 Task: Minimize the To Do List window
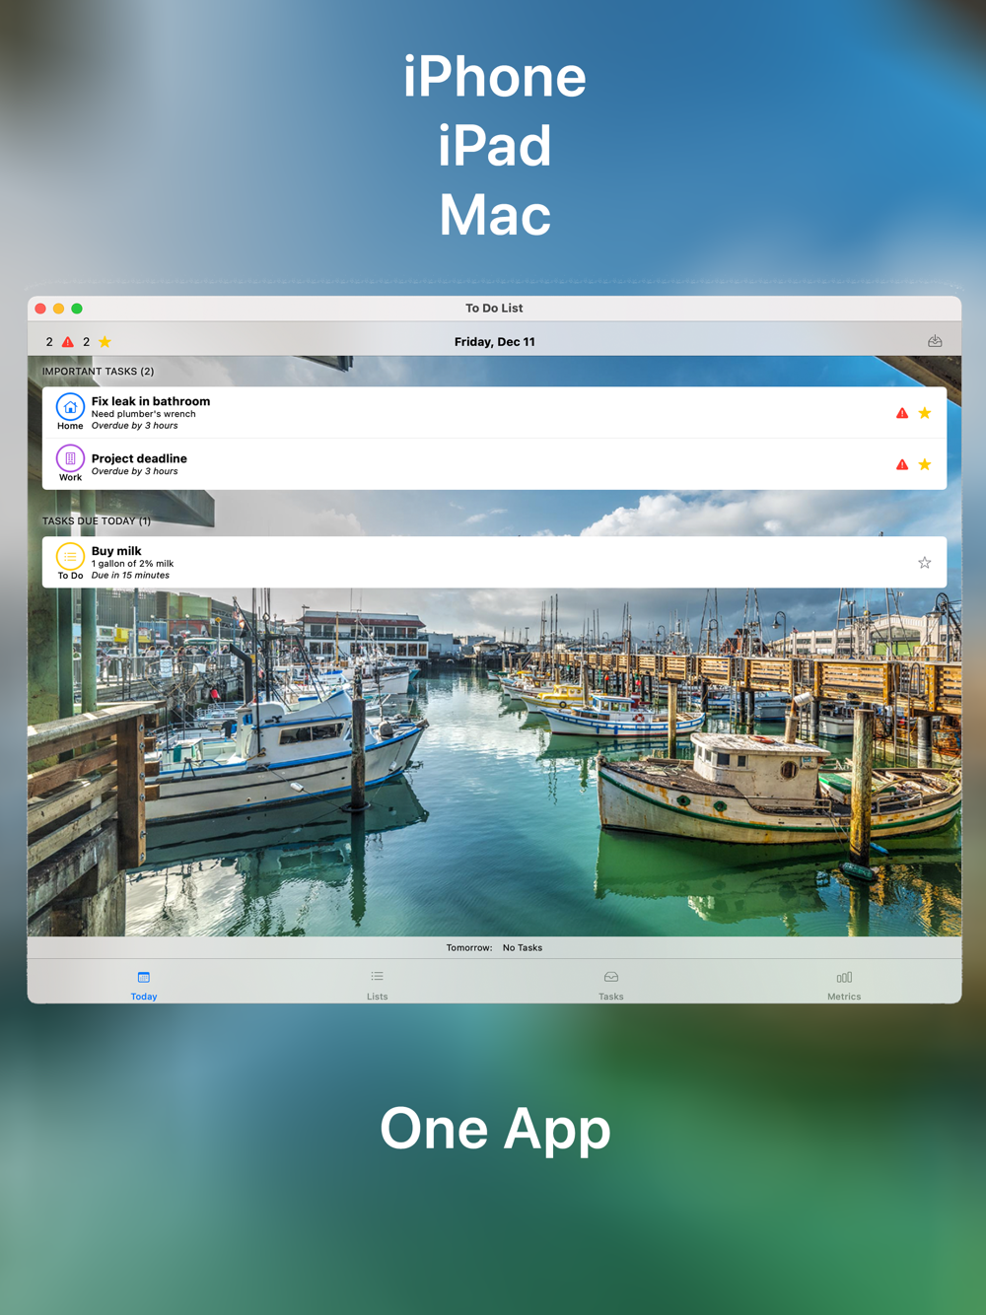(x=59, y=309)
